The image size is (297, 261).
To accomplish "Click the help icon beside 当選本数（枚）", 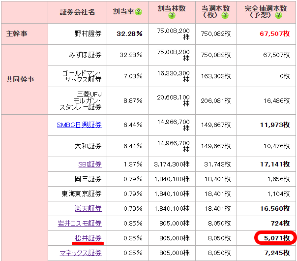I will pyautogui.click(x=225, y=15).
